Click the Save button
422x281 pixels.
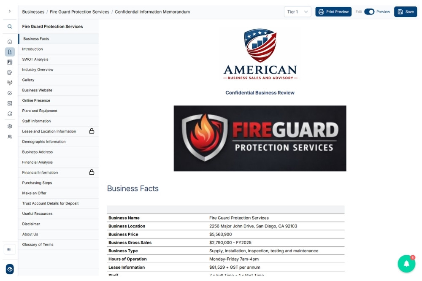click(405, 11)
